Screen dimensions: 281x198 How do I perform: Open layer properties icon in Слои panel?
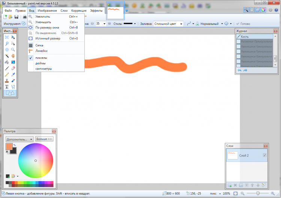264,185
